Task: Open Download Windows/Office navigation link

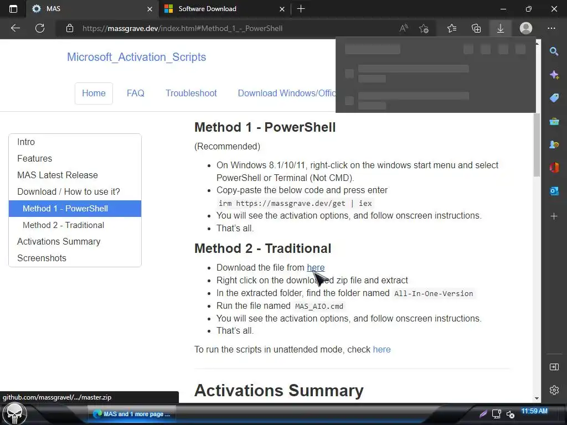Action: pyautogui.click(x=287, y=93)
